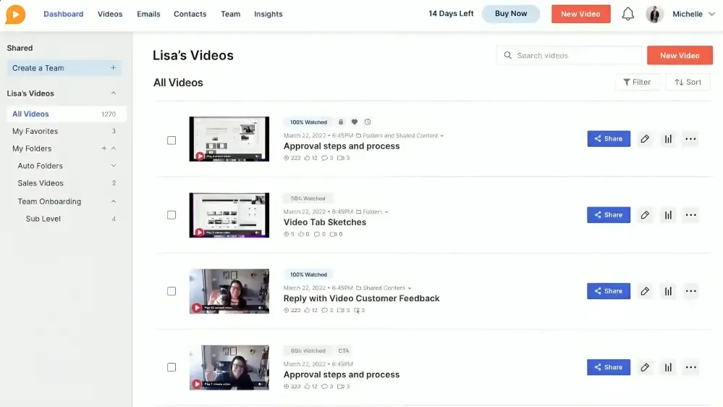Open analytics for last Approval steps video

[x=668, y=367]
